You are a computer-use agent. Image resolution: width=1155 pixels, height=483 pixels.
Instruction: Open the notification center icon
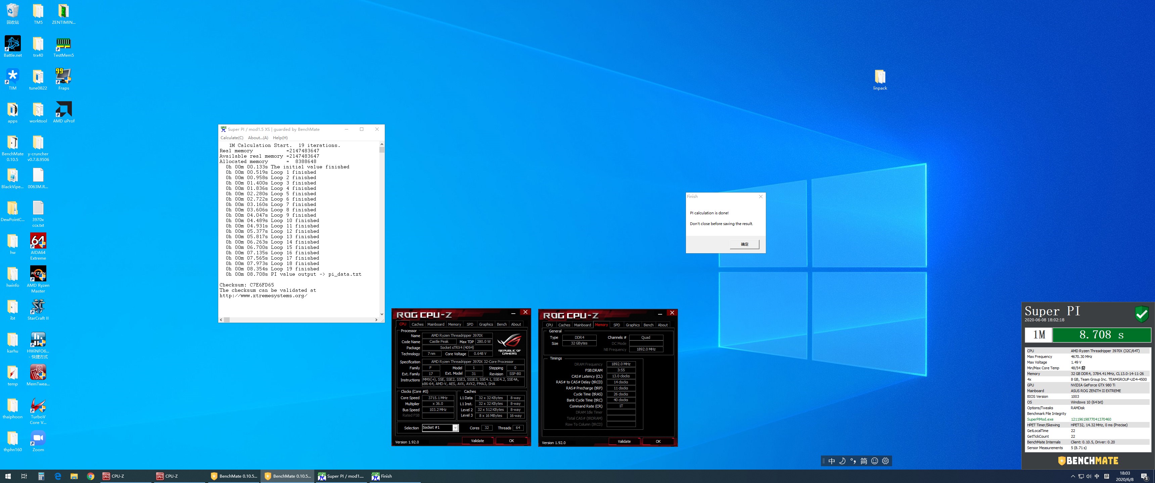(x=1144, y=476)
